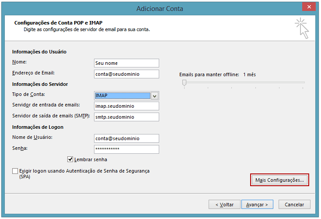
Task: Edit the SMTP outgoing server field
Action: tap(126, 117)
